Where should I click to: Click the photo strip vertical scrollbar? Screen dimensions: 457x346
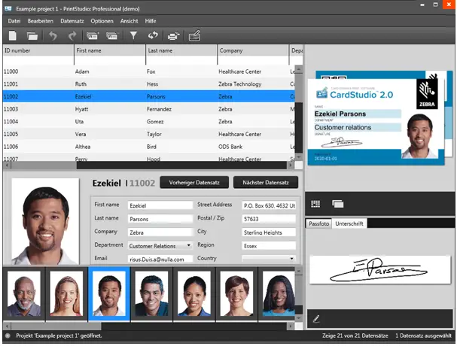[x=299, y=294]
